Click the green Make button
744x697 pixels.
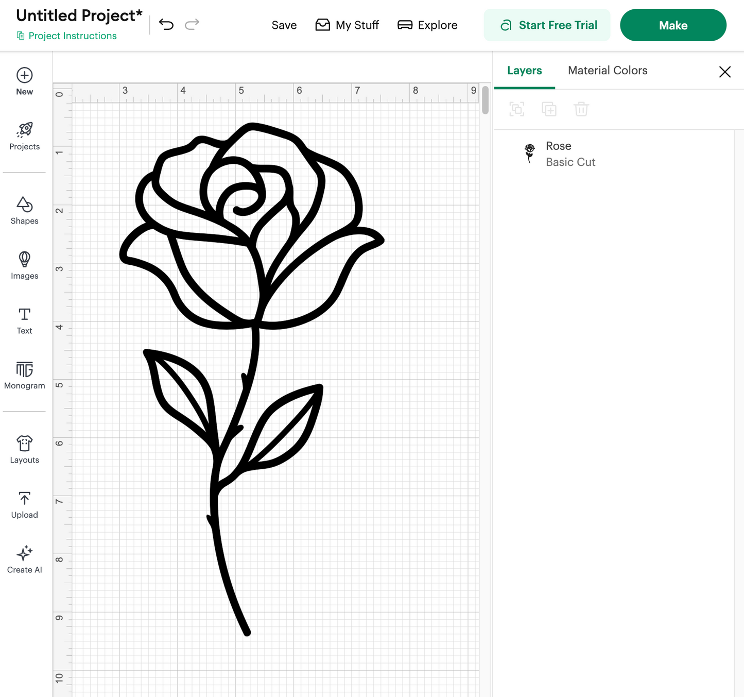[x=673, y=25]
